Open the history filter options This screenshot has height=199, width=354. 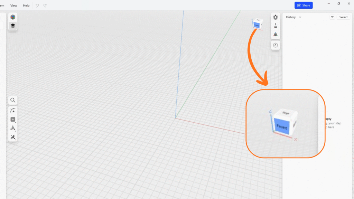click(332, 17)
